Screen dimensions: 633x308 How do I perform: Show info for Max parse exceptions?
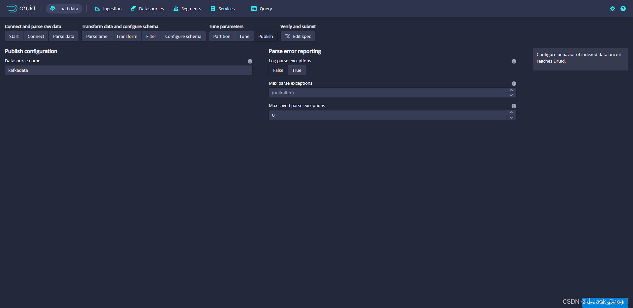514,84
